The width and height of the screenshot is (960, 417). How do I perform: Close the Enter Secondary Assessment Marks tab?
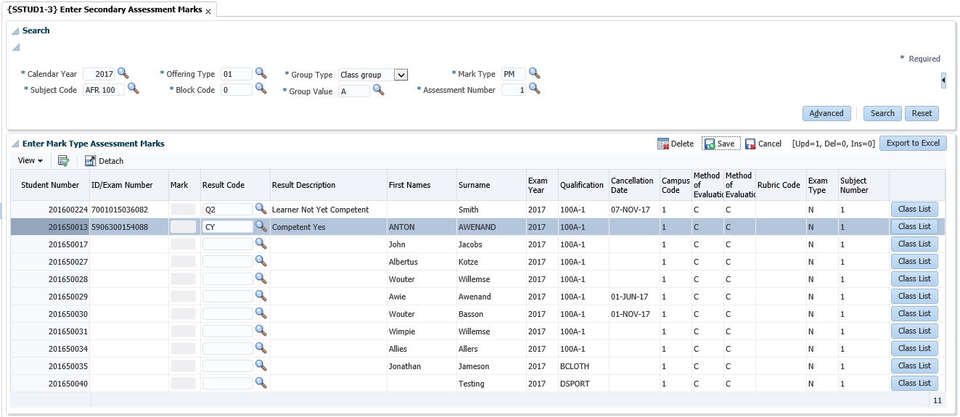(x=208, y=12)
